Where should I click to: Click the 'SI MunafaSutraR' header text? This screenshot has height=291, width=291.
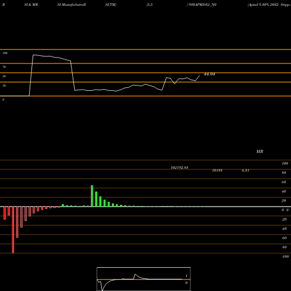tap(72, 5)
